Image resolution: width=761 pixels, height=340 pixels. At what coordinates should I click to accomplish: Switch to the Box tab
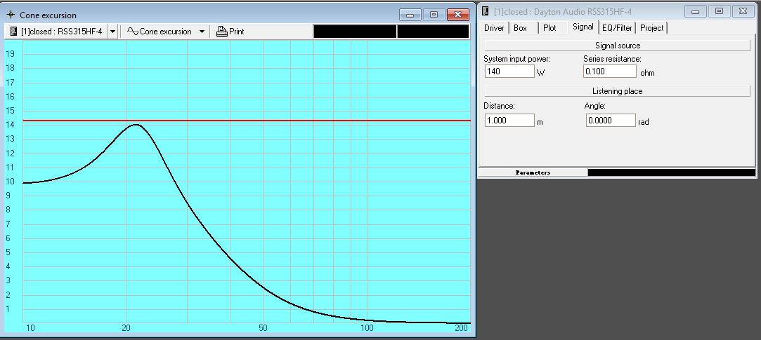pyautogui.click(x=520, y=28)
